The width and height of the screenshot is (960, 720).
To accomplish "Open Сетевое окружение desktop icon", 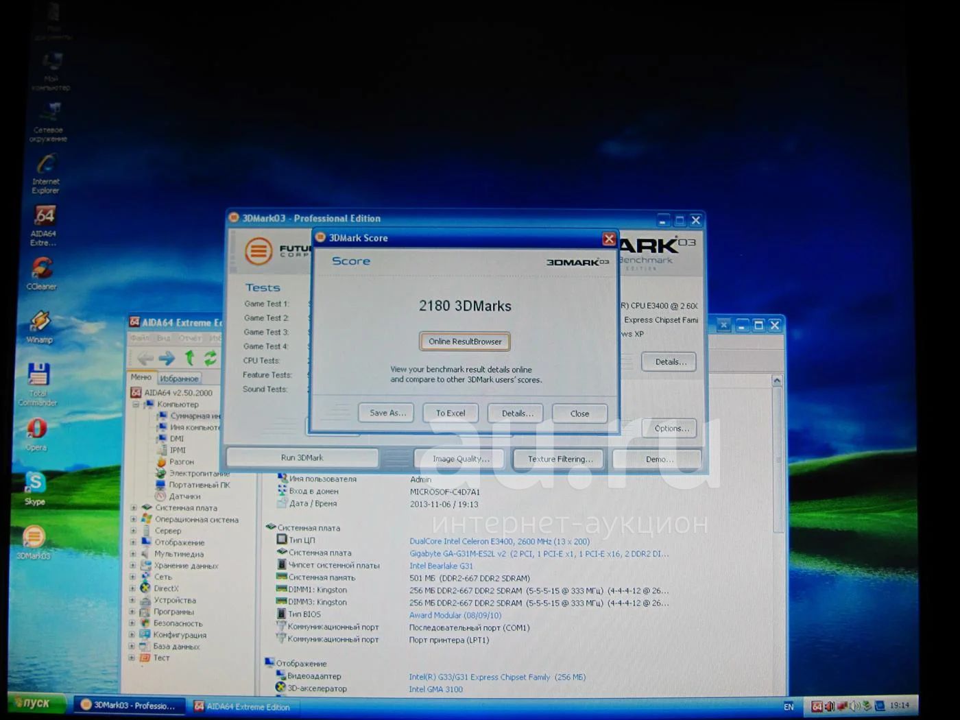I will (x=48, y=122).
